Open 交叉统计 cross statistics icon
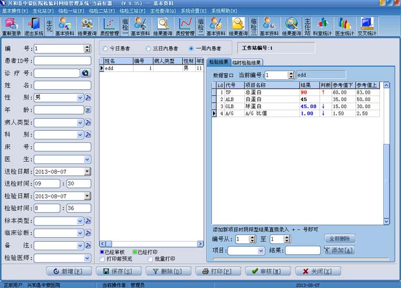401x288 pixels. 367,26
